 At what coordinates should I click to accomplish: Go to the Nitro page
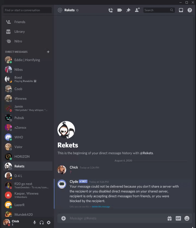tap(27, 41)
